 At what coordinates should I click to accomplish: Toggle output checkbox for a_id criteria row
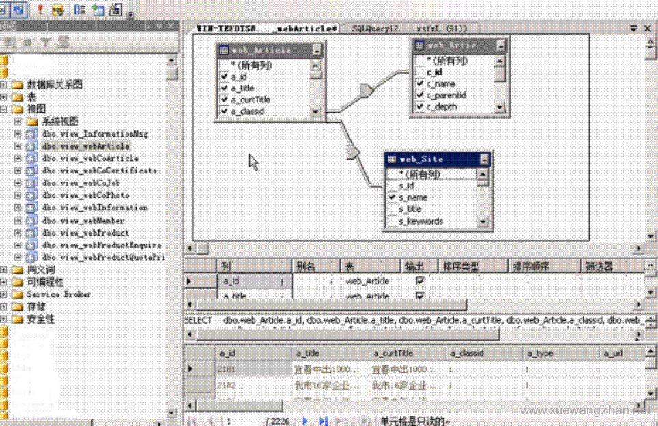click(x=420, y=281)
